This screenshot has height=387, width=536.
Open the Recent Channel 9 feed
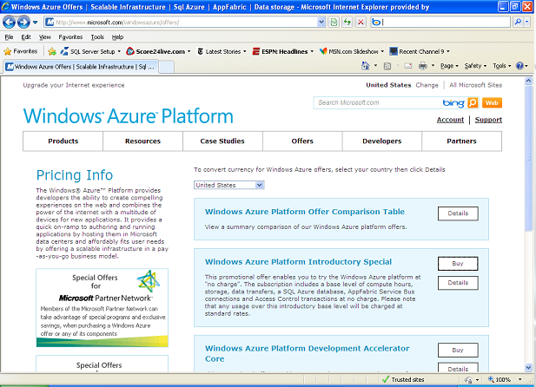pyautogui.click(x=420, y=51)
